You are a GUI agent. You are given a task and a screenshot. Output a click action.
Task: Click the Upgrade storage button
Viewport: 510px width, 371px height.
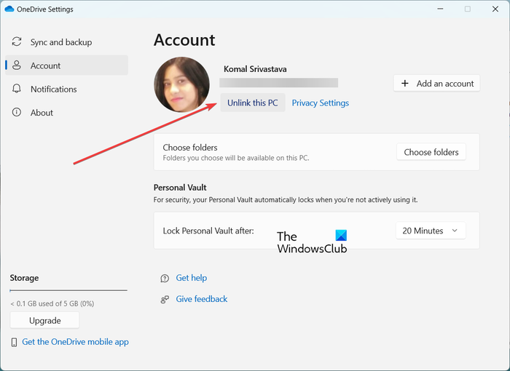pos(45,320)
